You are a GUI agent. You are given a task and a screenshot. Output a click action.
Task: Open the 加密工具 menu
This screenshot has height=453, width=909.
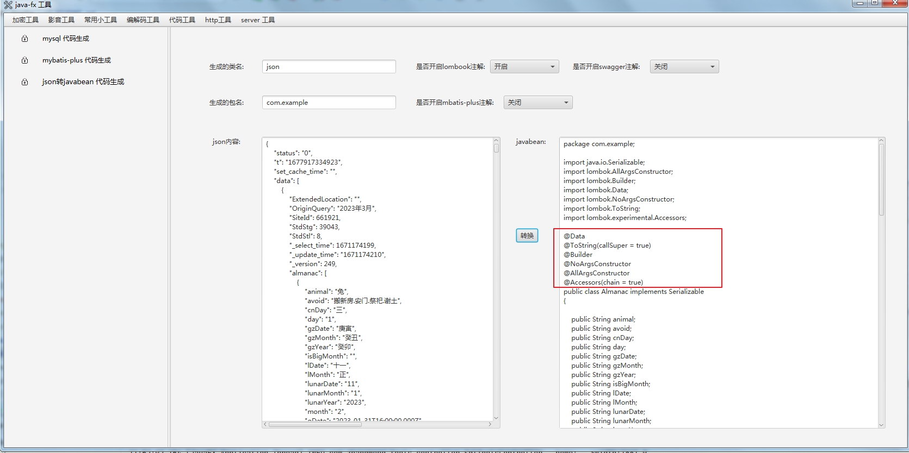[x=26, y=20]
